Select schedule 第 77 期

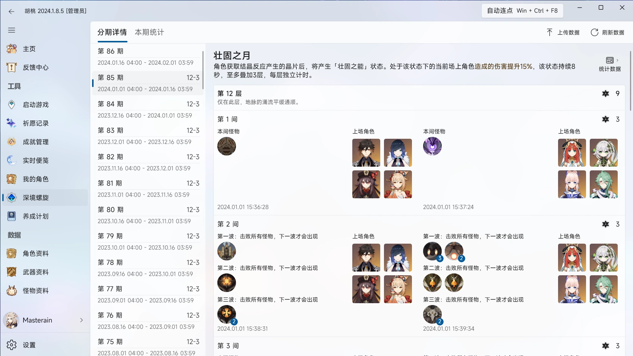coord(148,294)
